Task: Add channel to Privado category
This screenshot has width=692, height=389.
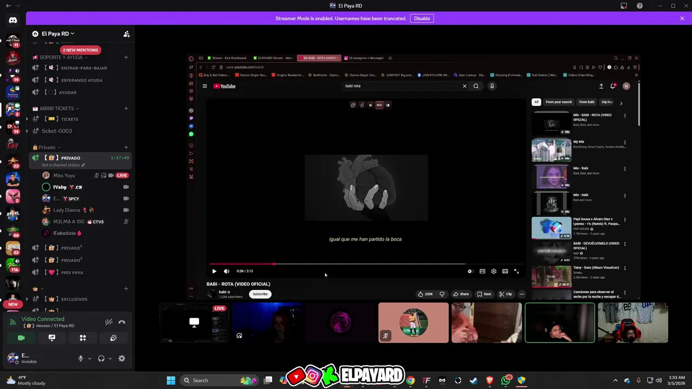Action: coord(126,147)
